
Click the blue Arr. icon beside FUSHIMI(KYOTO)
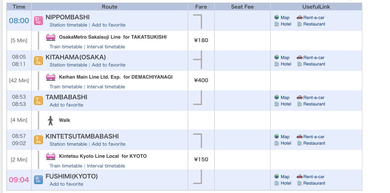[38, 180]
